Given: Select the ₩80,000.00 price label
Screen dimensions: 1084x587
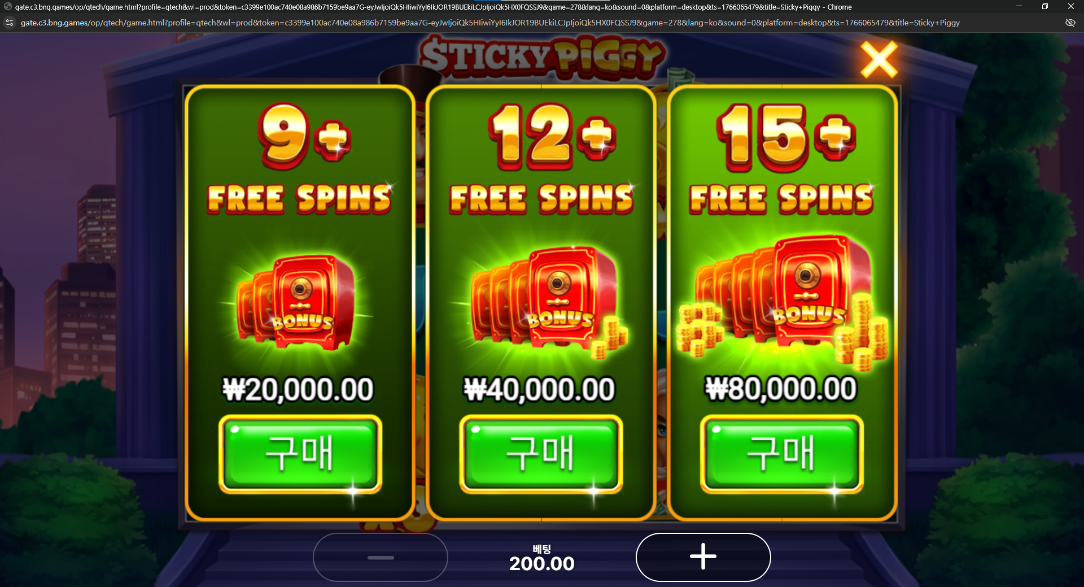Looking at the screenshot, I should point(781,389).
